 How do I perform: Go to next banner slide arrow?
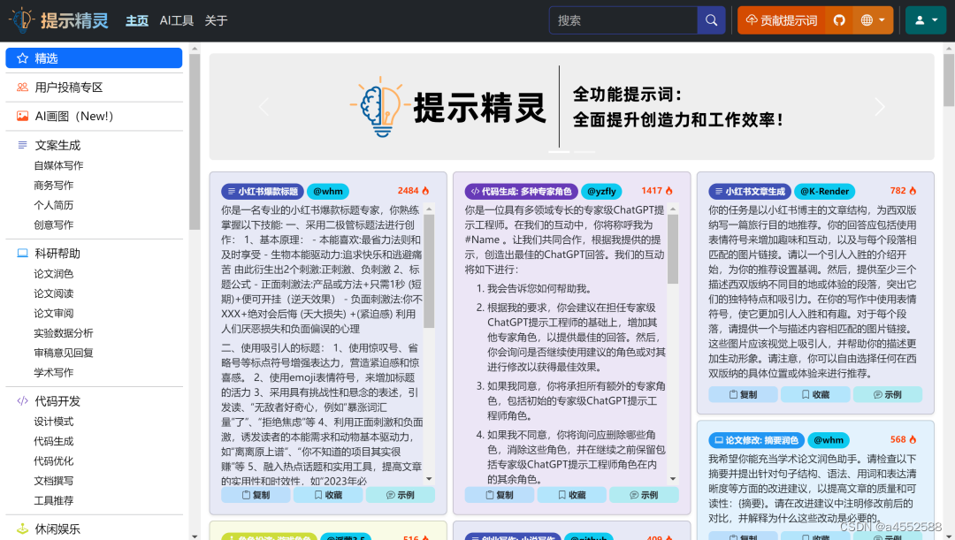[x=880, y=107]
